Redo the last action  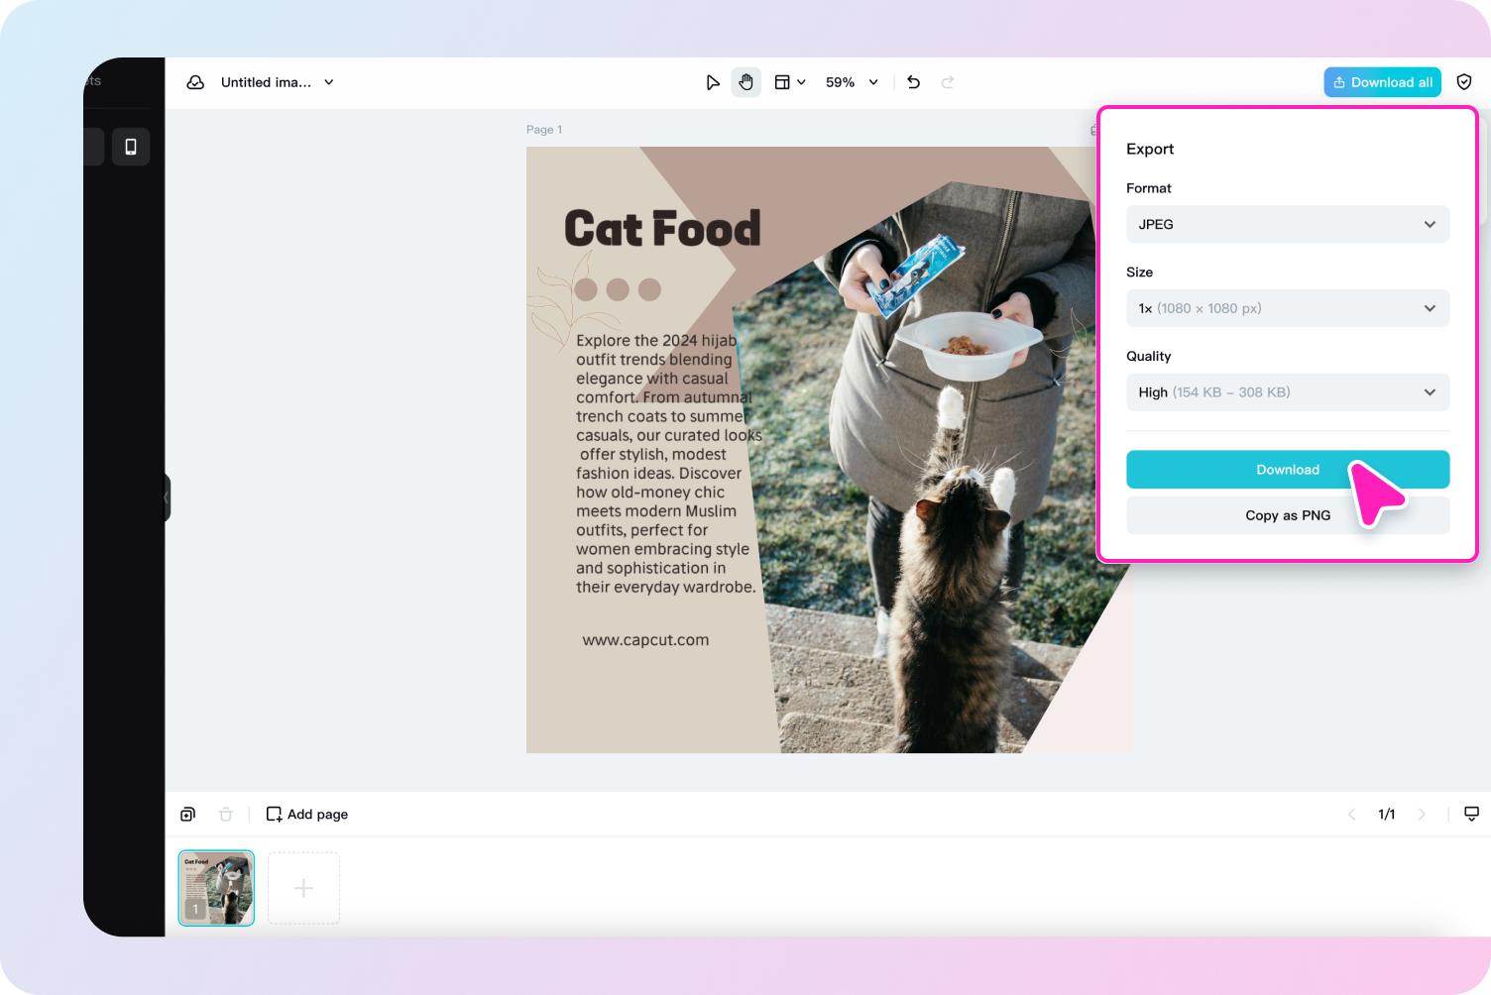pyautogui.click(x=948, y=82)
